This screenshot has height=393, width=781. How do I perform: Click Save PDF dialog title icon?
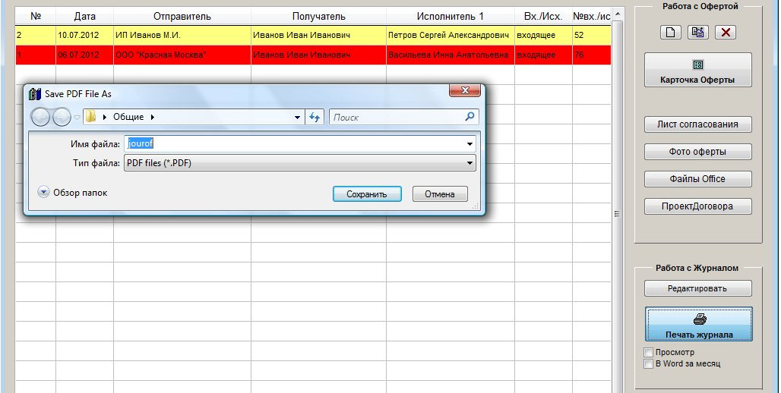pos(35,93)
